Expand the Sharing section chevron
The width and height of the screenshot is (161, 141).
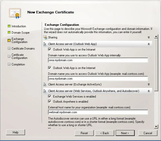(x=149, y=37)
